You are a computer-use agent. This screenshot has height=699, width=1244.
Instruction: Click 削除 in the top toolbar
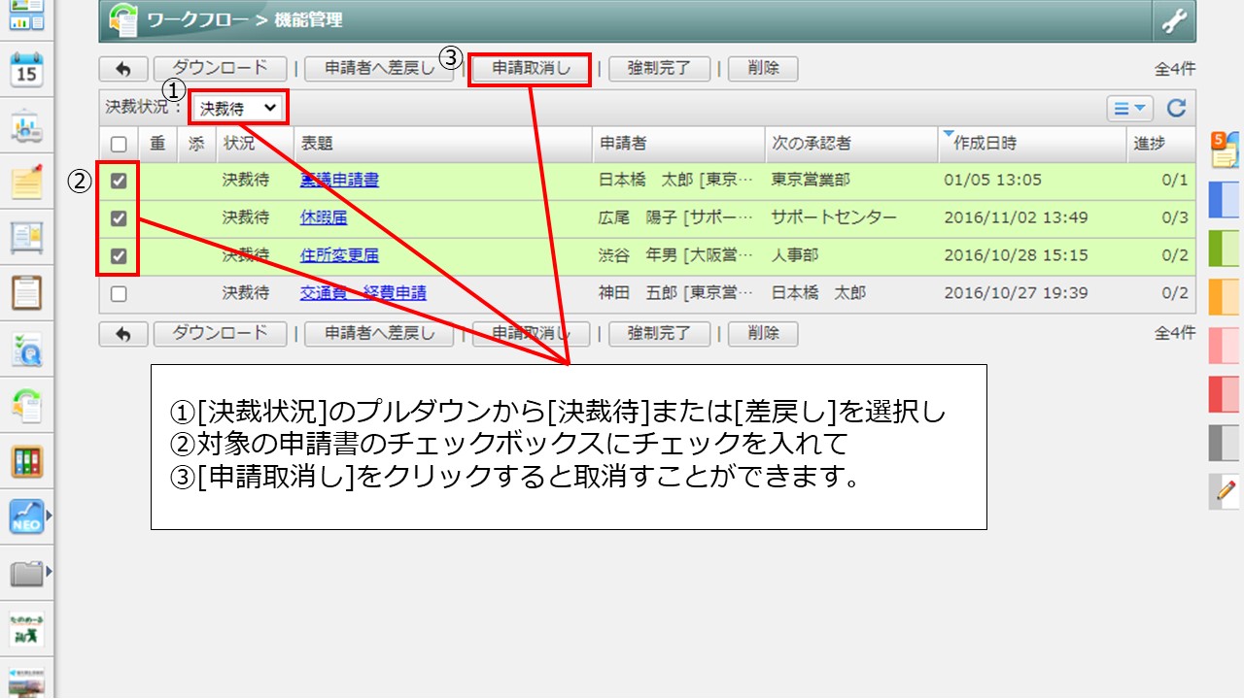click(763, 69)
